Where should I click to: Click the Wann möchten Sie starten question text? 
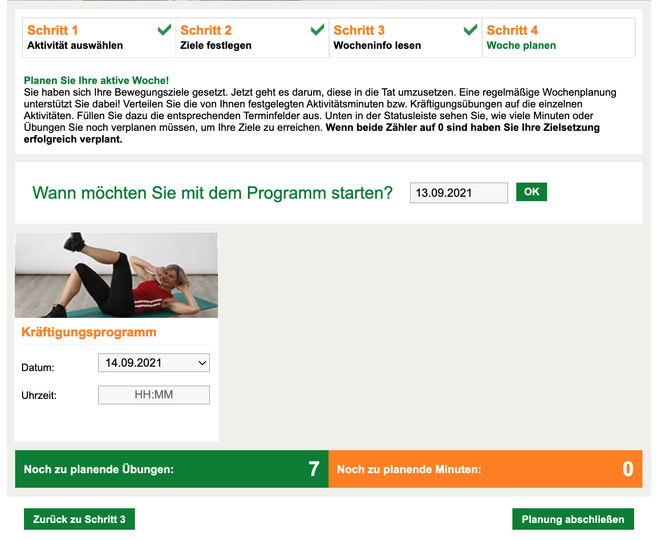point(213,193)
